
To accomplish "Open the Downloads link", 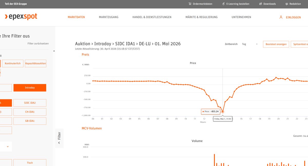I will [269, 4].
